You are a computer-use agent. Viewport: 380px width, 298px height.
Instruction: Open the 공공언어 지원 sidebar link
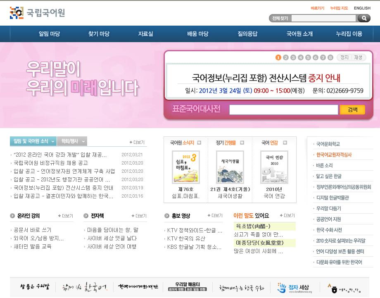pos(328,219)
